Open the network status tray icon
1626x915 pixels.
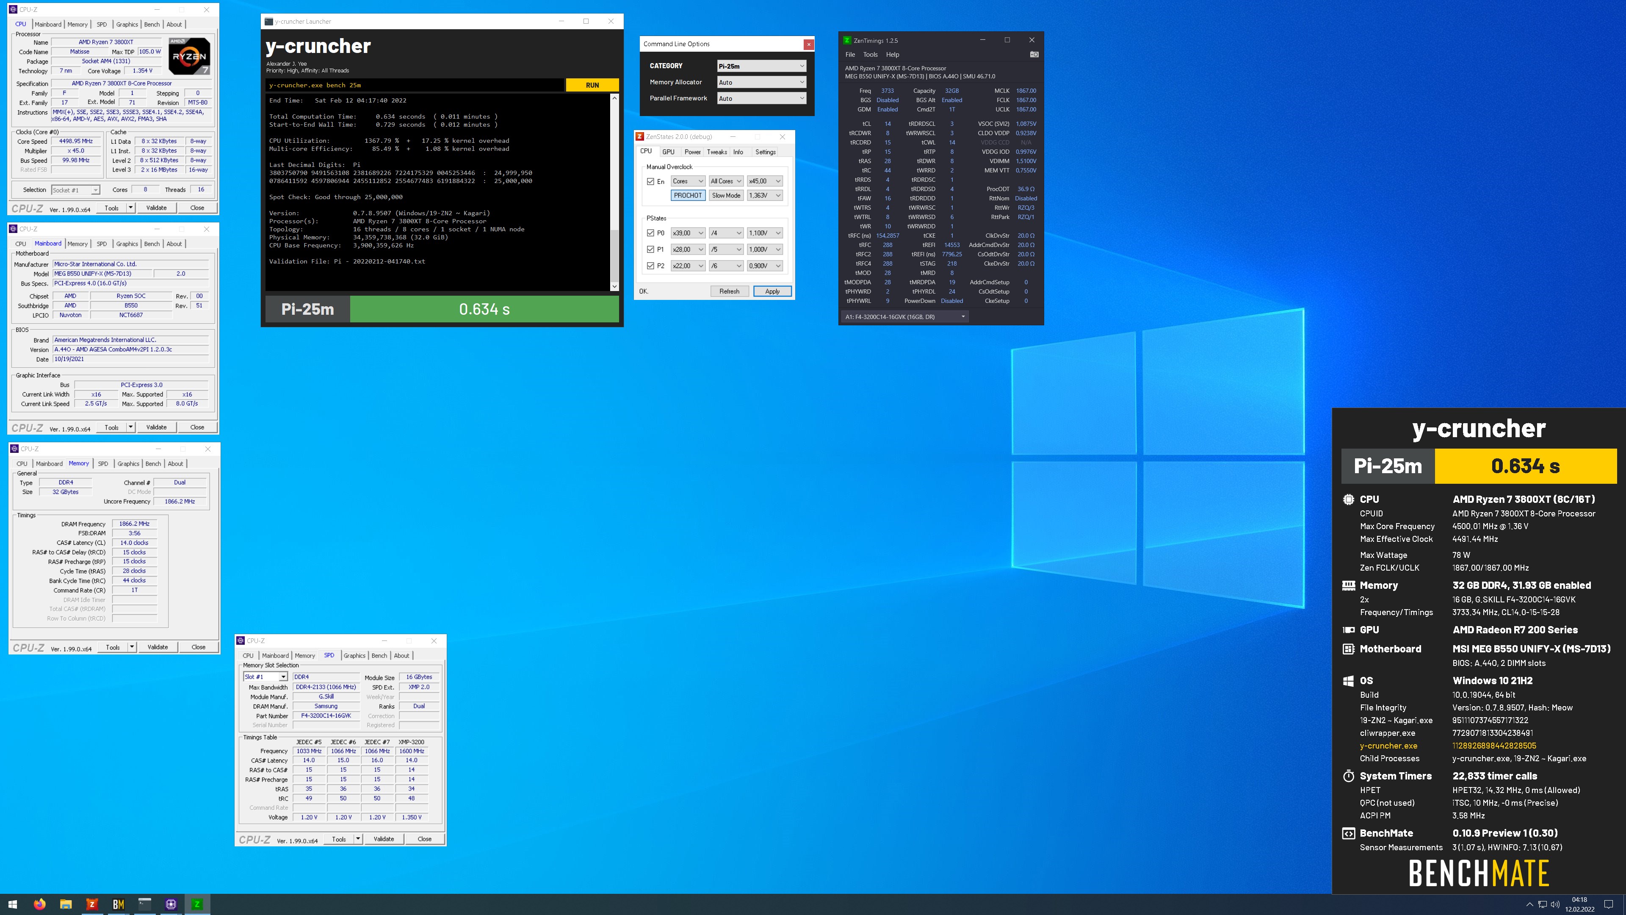pos(1542,904)
